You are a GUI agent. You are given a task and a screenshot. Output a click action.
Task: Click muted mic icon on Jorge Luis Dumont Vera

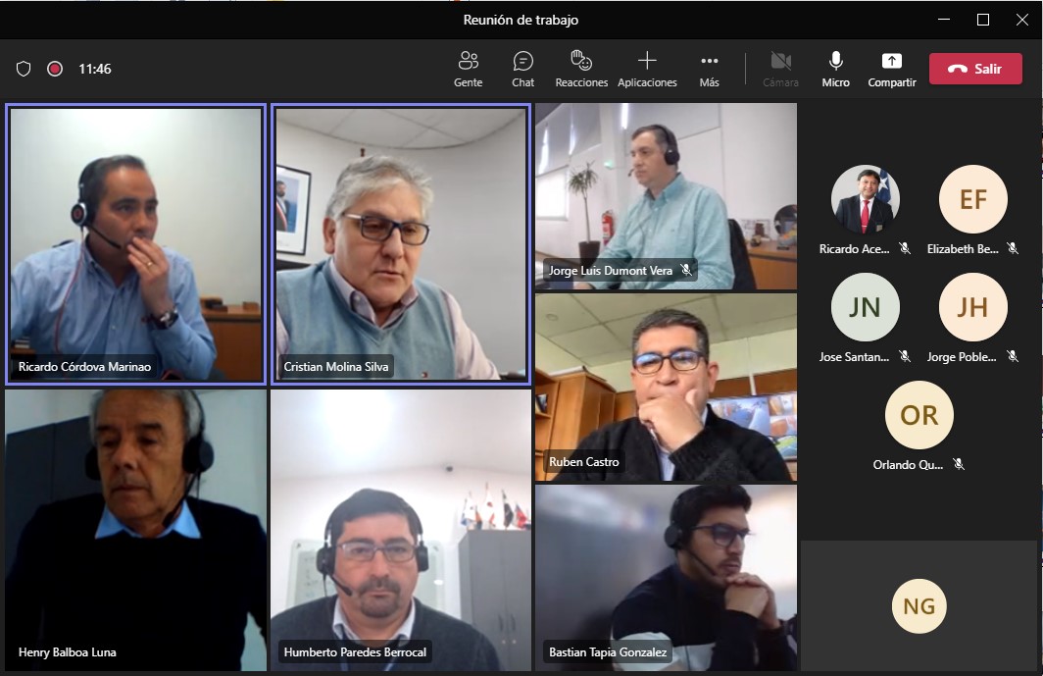click(686, 270)
